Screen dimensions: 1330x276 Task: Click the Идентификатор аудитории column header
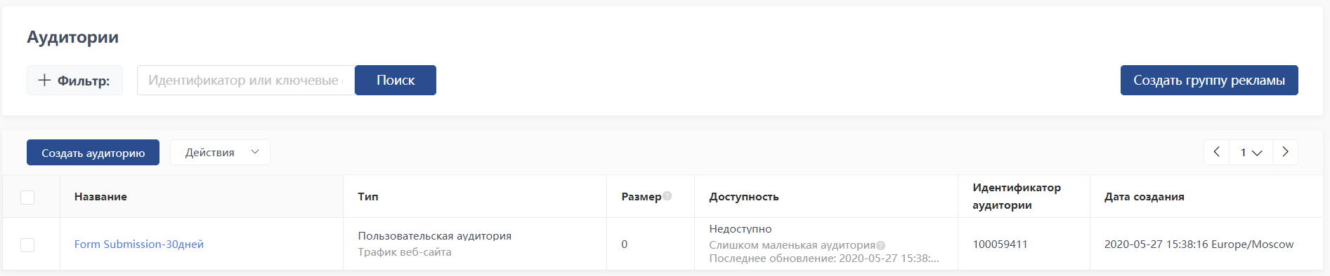1017,196
